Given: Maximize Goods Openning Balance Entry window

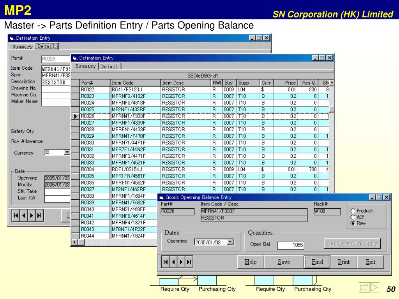Looking at the screenshot, I should [379, 197].
